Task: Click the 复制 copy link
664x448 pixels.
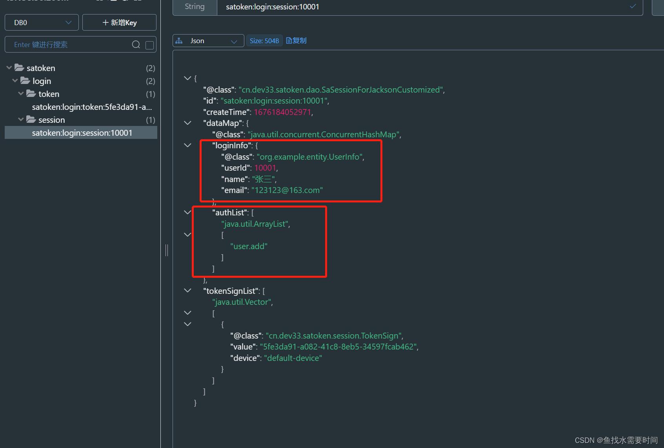Action: (297, 40)
